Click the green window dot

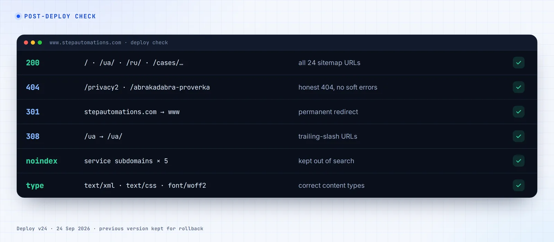(x=40, y=43)
